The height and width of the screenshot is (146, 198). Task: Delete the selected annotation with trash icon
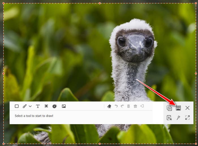tap(128, 106)
